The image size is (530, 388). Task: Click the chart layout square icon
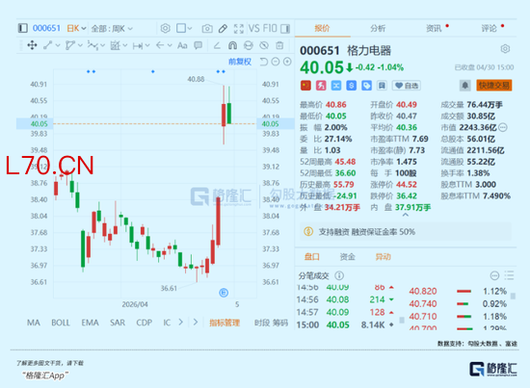tap(181, 28)
